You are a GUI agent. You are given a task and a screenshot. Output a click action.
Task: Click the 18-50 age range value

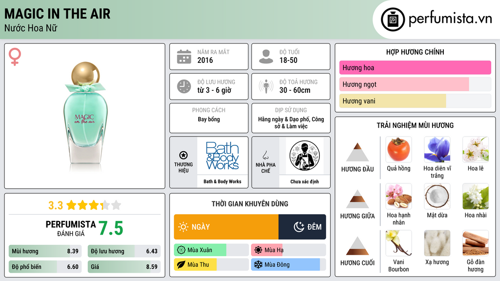pos(288,60)
